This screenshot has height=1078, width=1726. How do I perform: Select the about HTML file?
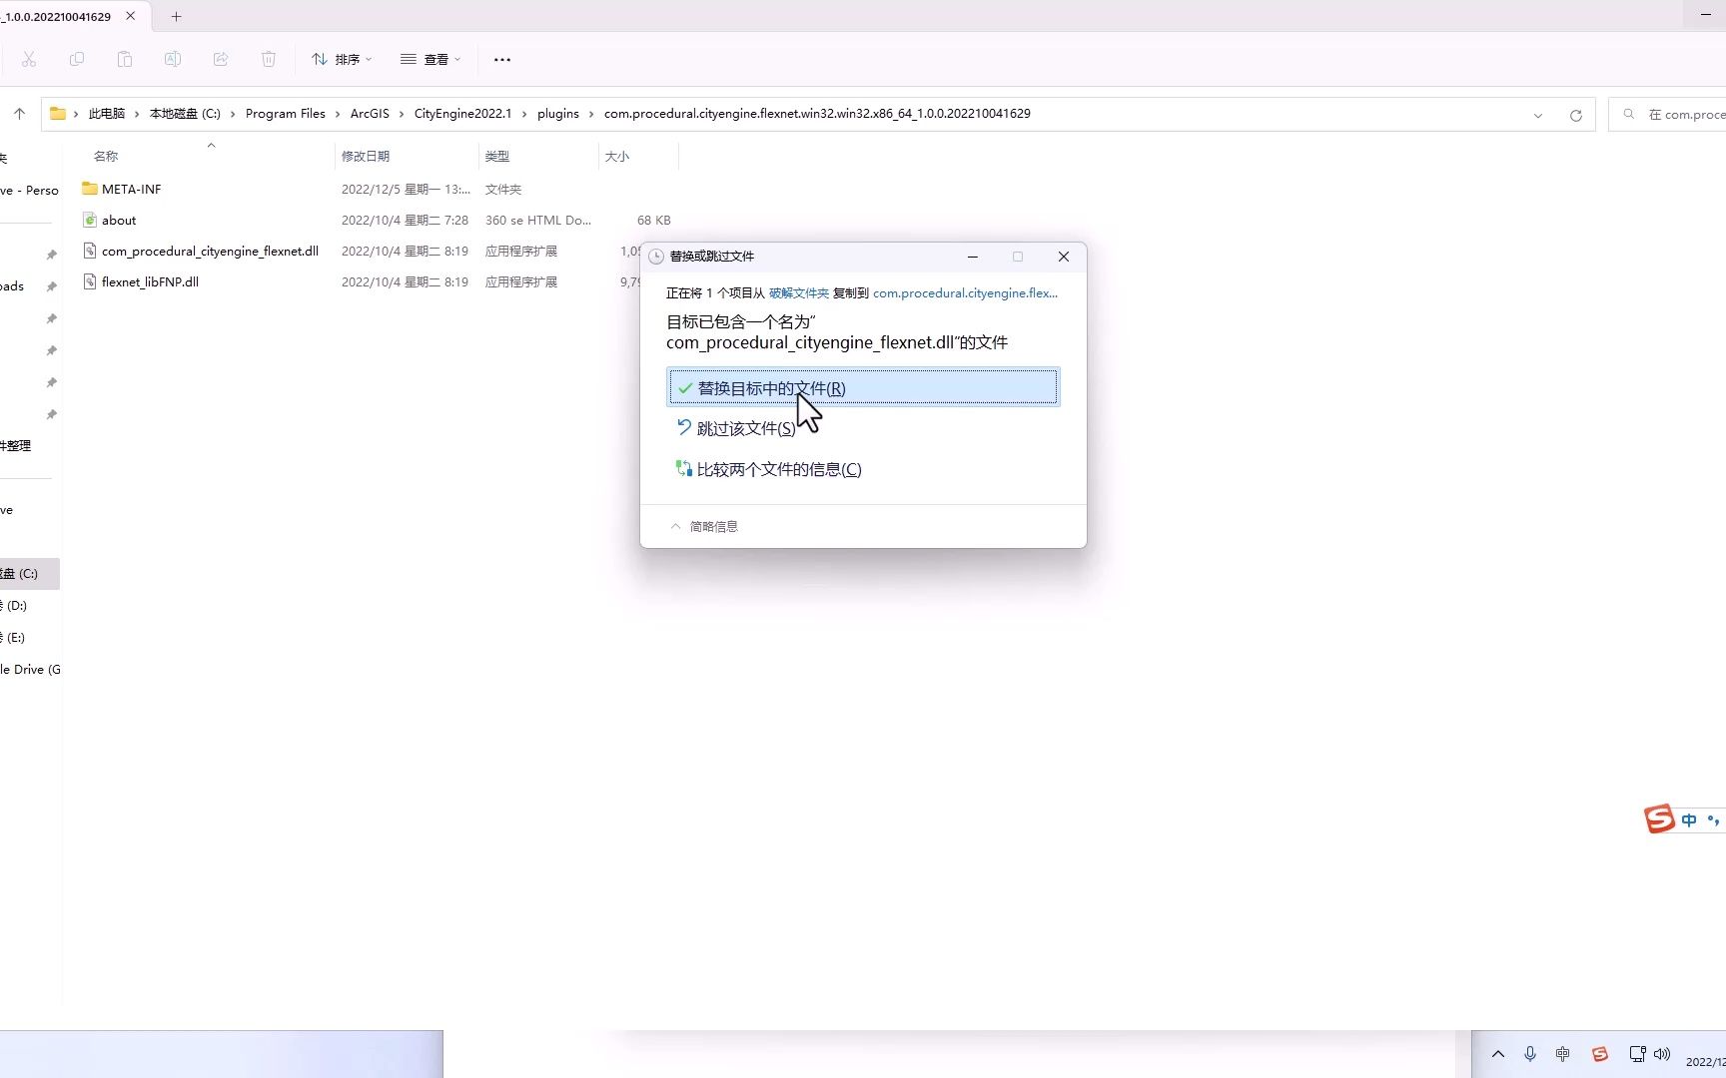[119, 220]
